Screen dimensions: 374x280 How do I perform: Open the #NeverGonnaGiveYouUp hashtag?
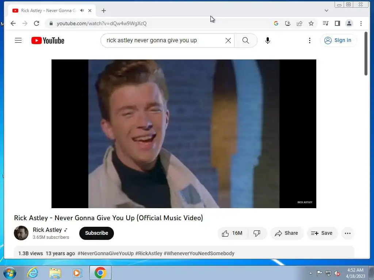pos(106,253)
